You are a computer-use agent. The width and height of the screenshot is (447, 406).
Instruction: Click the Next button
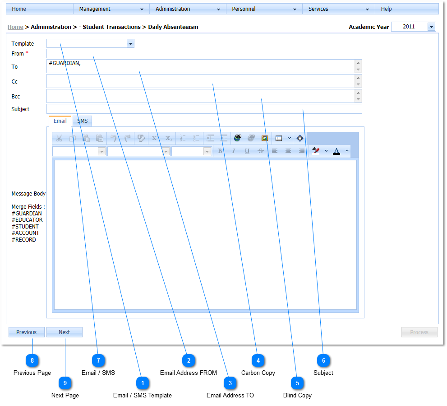point(65,332)
